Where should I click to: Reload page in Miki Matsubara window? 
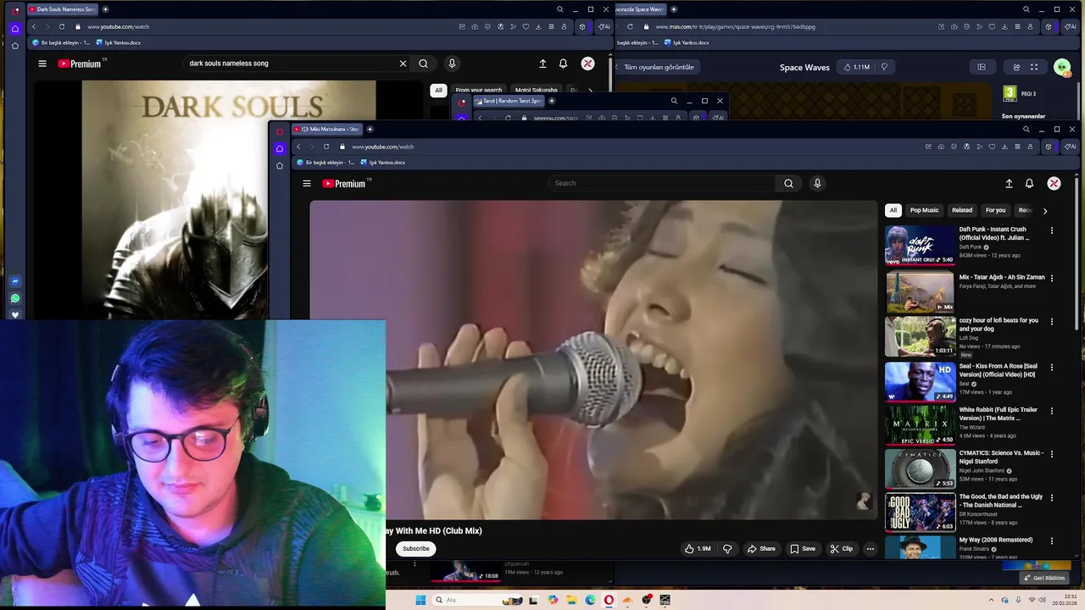tap(325, 147)
